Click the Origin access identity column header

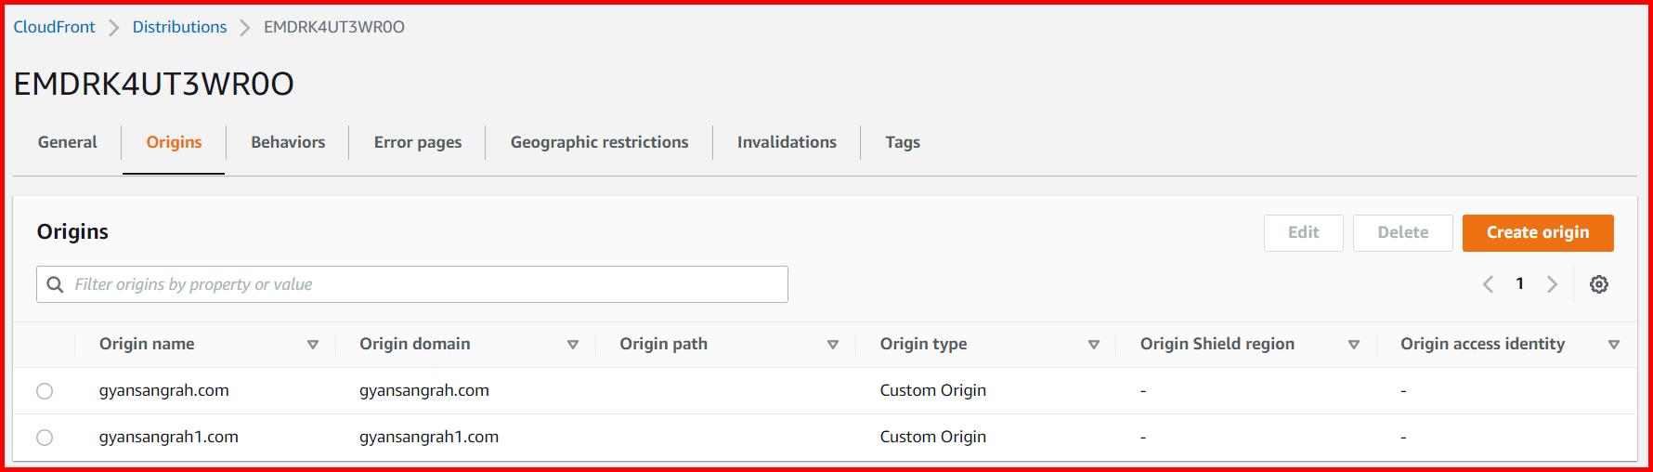click(x=1483, y=344)
